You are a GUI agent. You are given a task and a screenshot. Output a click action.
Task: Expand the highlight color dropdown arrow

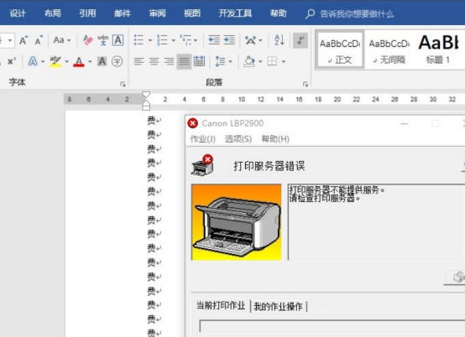click(x=66, y=62)
